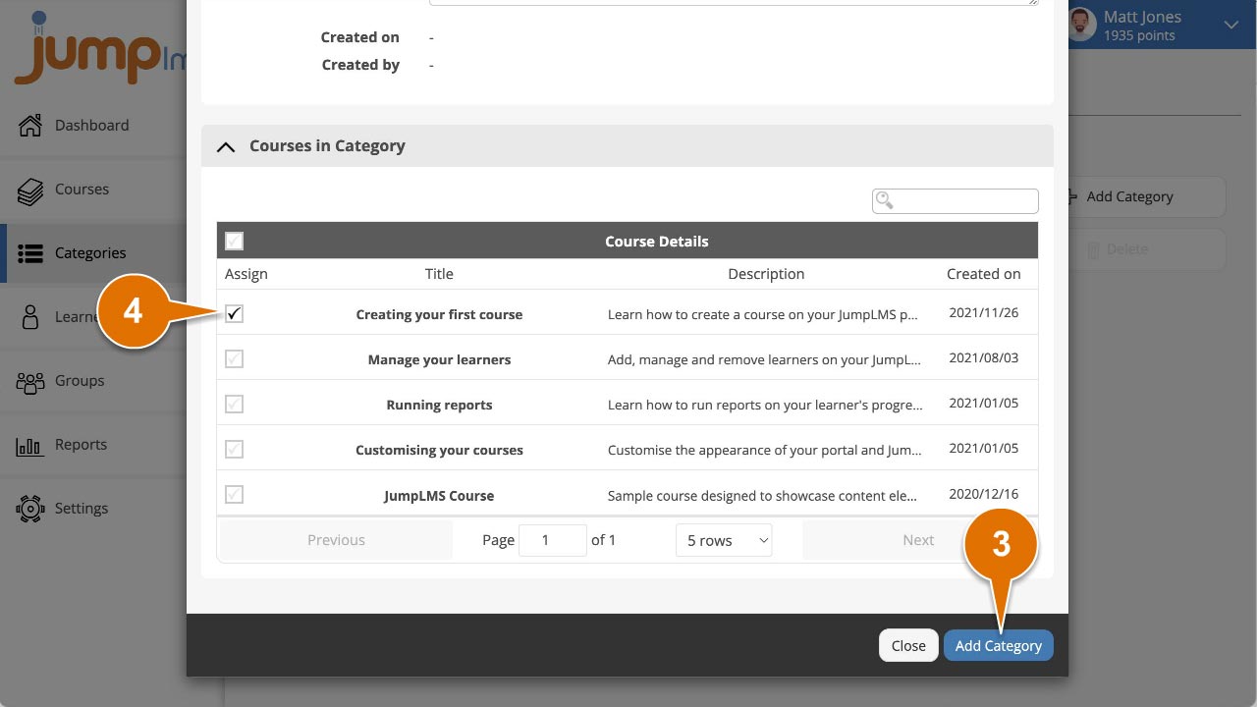Viewport: 1257px width, 707px height.
Task: Toggle assign checkbox for Running reports
Action: pyautogui.click(x=234, y=405)
